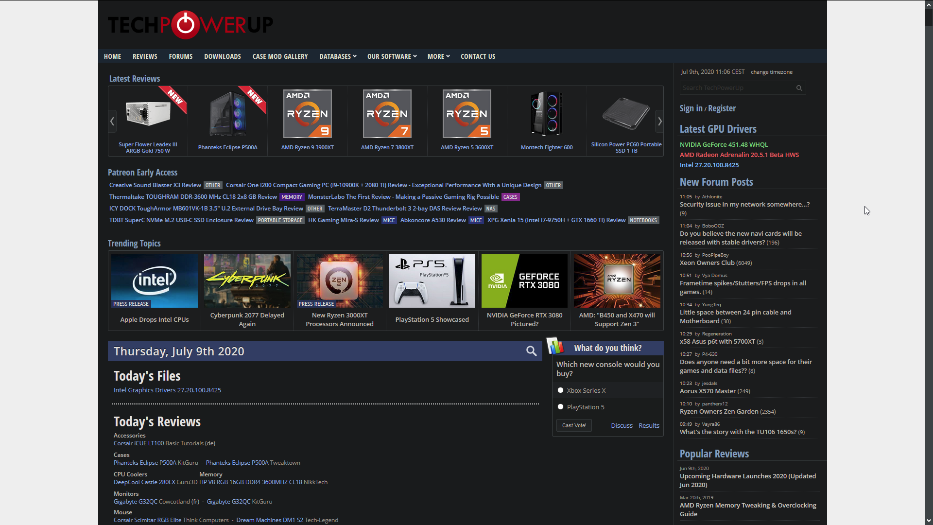
Task: Click the left arrow of the Latest Reviews carousel
Action: click(112, 121)
